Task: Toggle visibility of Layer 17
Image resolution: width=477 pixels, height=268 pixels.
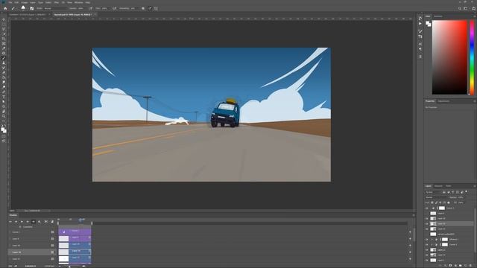Action: [x=426, y=218]
